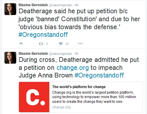Click the change.org domain in link card
147x114 pixels.
pyautogui.click(x=61, y=107)
